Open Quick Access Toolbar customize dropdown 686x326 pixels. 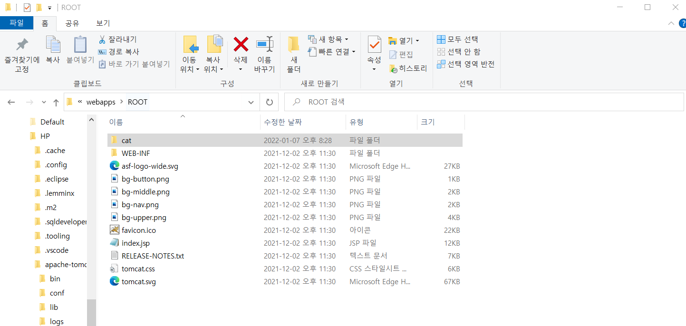[x=49, y=8]
